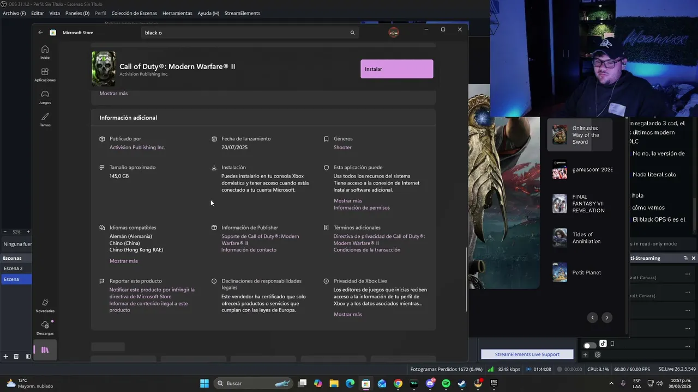Screen dimensions: 698x392
Task: Open Spotify from the taskbar
Action: click(446, 383)
